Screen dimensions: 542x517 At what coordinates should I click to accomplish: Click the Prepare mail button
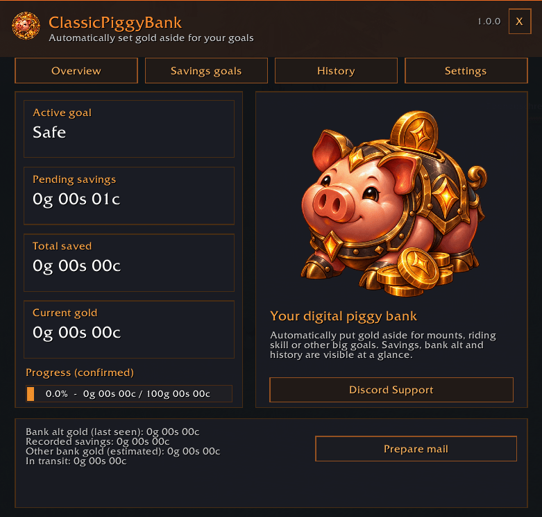[x=416, y=448]
